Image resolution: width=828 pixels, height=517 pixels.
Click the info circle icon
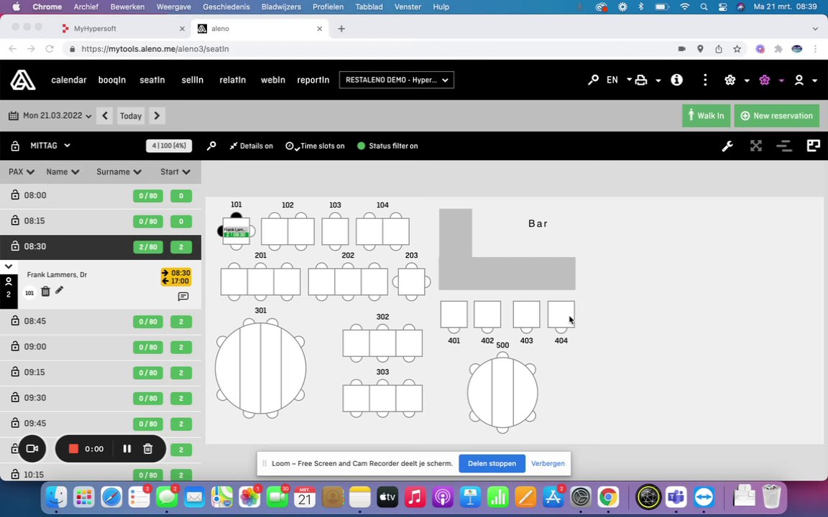pos(676,80)
